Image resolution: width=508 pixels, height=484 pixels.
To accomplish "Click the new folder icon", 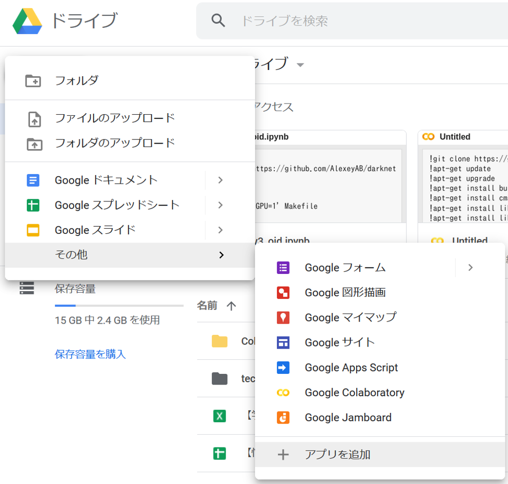I will [x=33, y=81].
